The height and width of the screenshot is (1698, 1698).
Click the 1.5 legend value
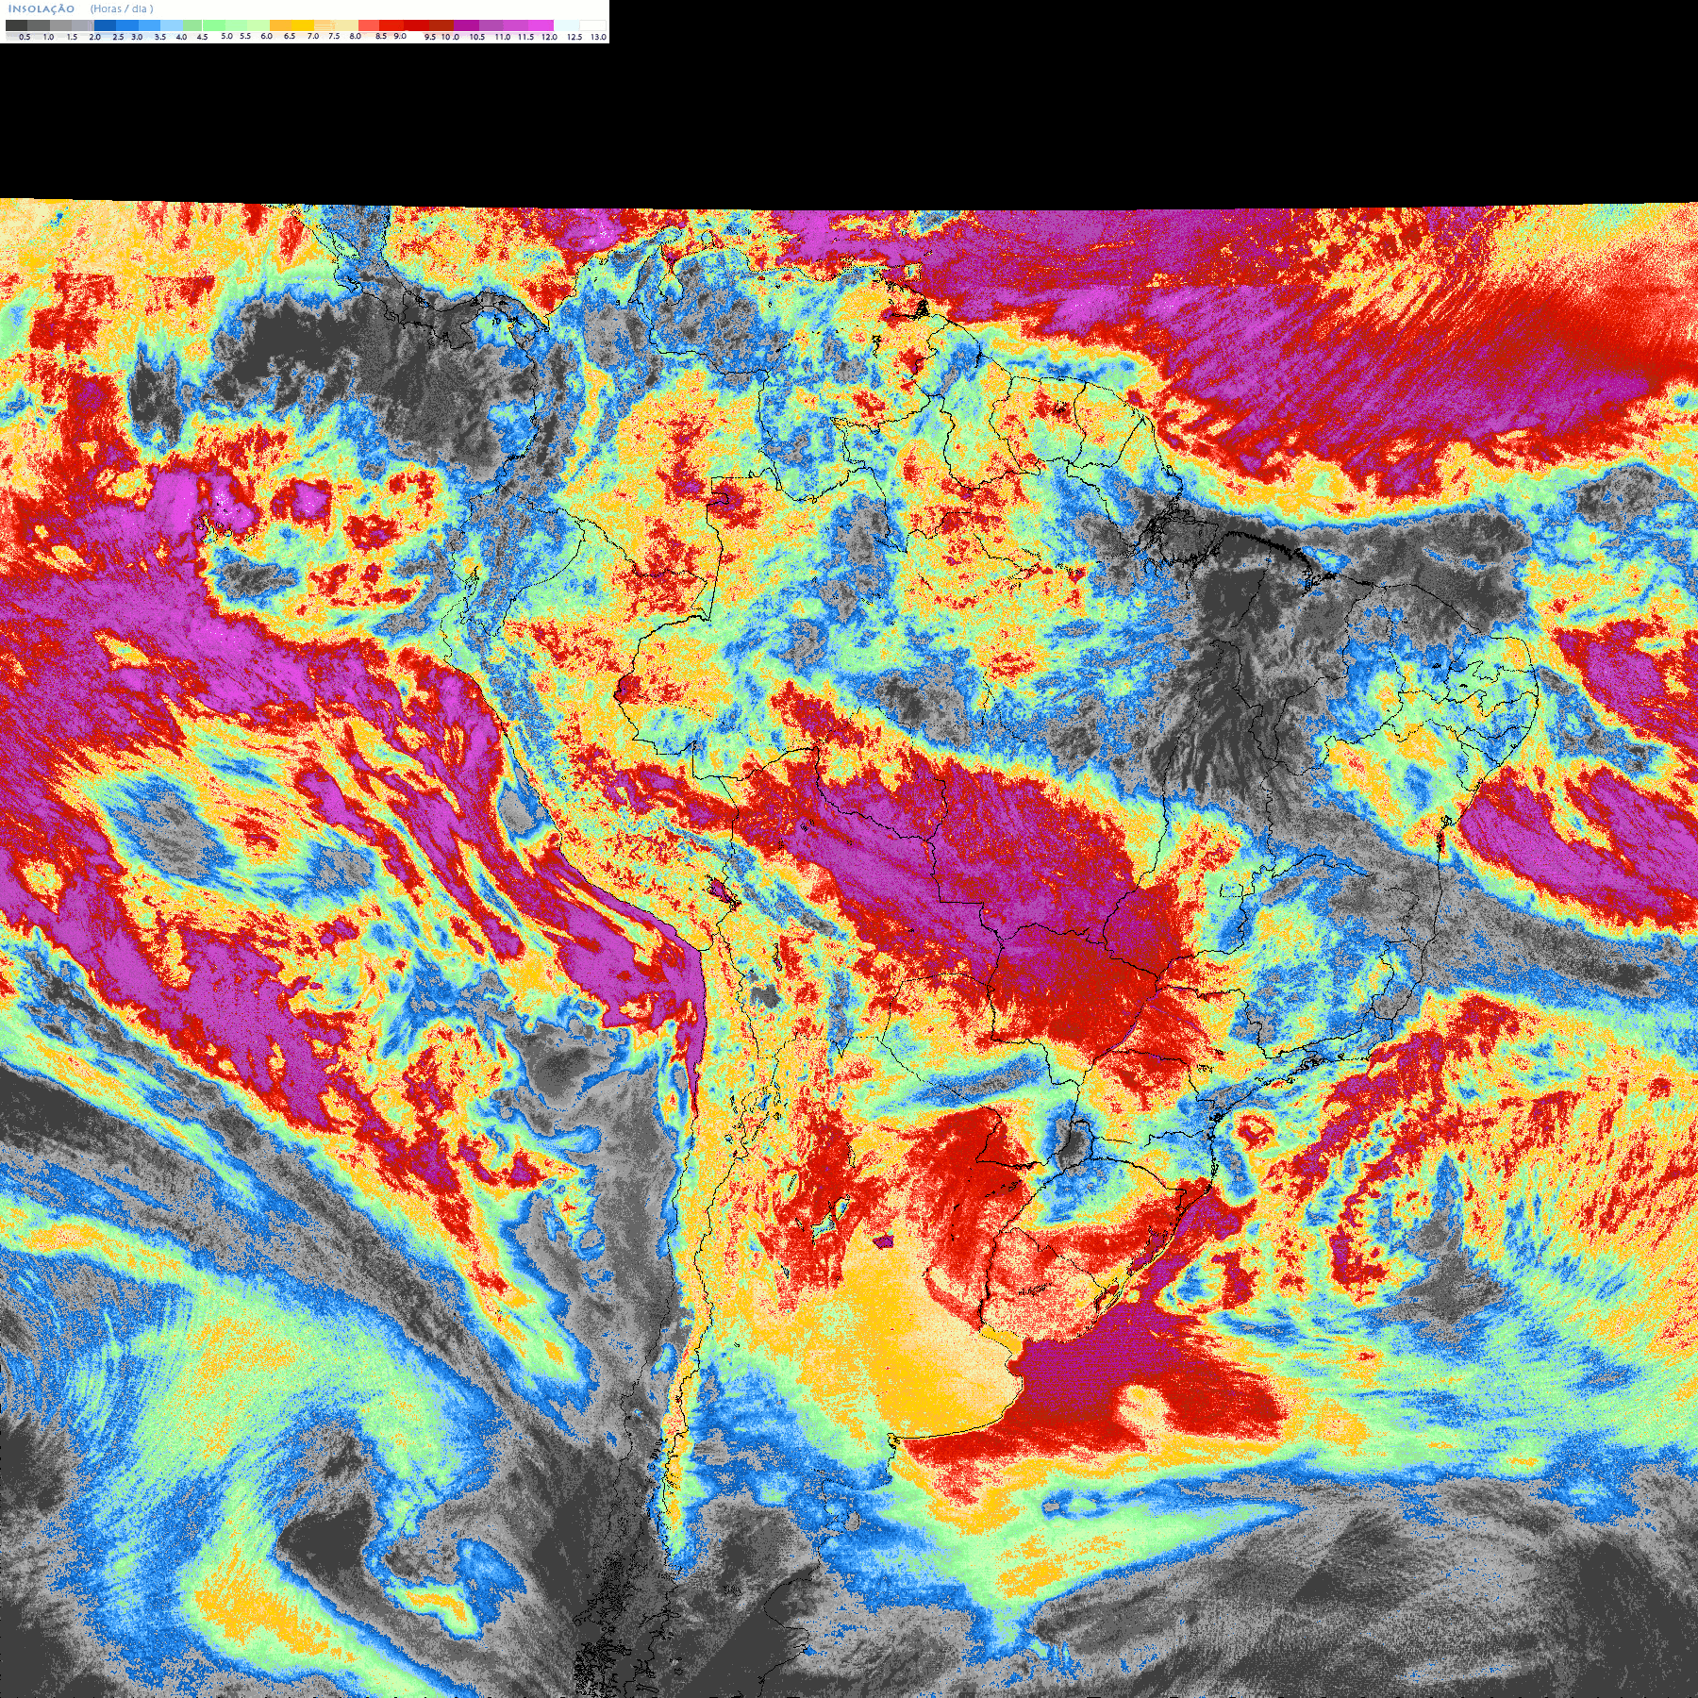coord(72,37)
